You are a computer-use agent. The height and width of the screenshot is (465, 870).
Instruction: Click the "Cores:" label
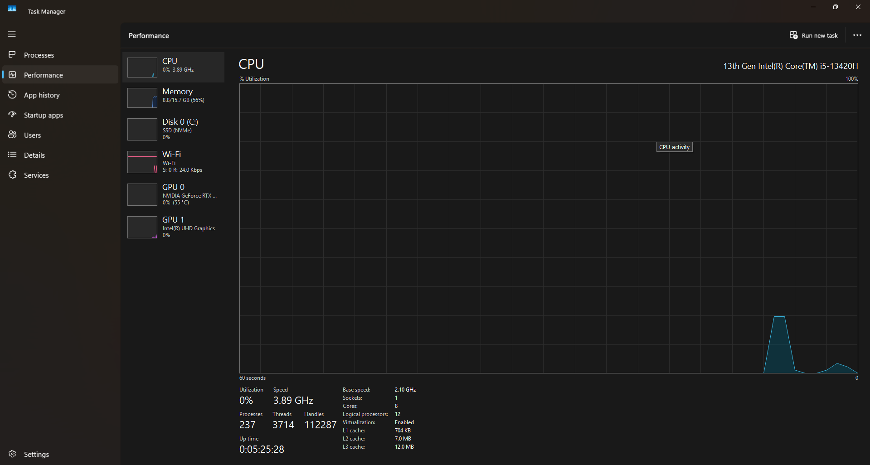pos(350,406)
